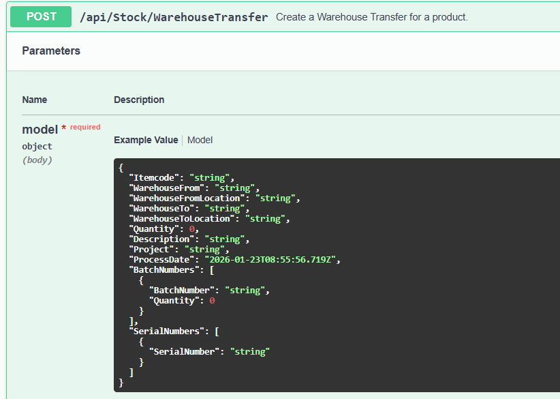The height and width of the screenshot is (399, 560).
Task: Select the Example Value tab
Action: click(x=146, y=140)
